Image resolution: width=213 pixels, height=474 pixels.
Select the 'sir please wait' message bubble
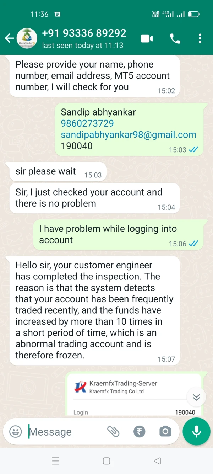click(56, 172)
